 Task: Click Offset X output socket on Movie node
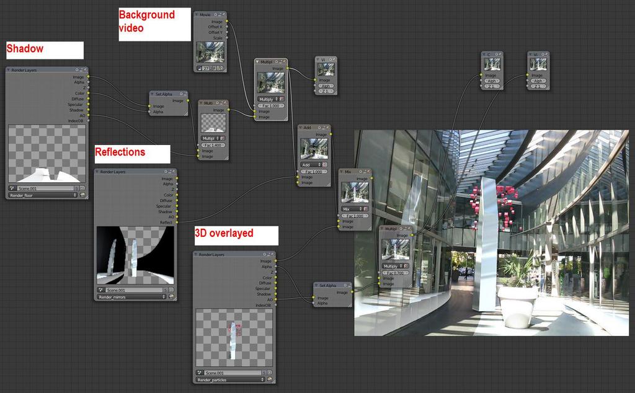(227, 27)
